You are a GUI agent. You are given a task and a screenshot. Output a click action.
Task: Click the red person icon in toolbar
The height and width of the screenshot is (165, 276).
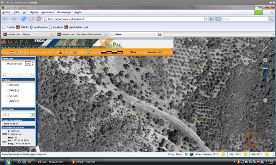[60, 52]
